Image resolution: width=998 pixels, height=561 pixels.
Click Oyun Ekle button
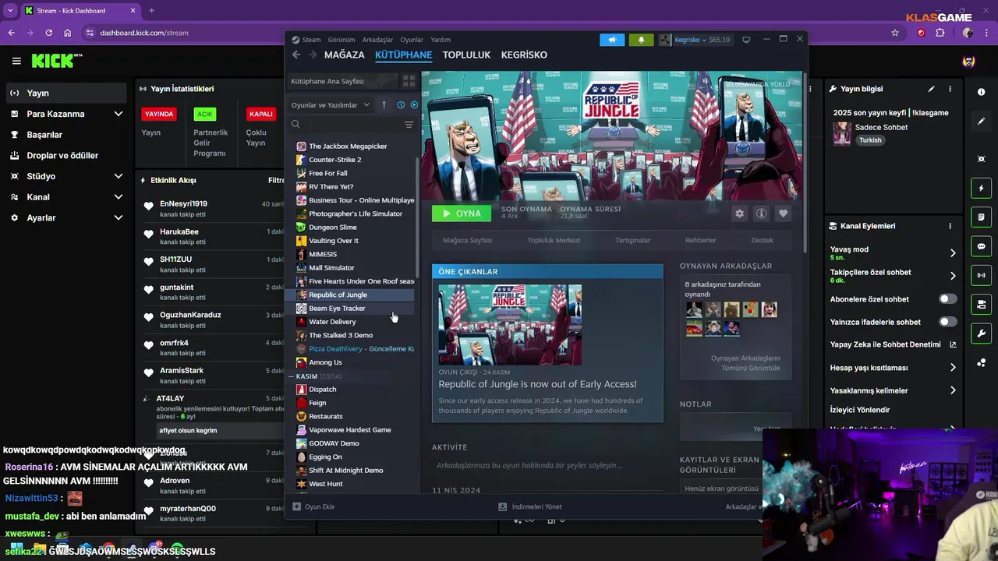point(313,506)
